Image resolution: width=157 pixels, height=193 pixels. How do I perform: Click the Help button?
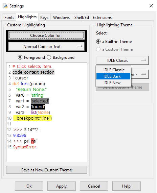point(127,186)
